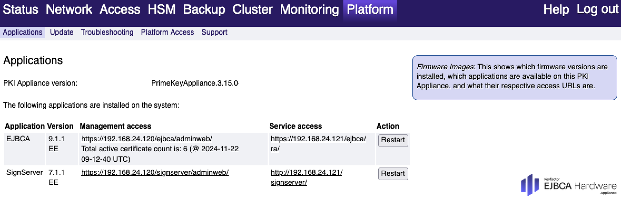The width and height of the screenshot is (621, 199).
Task: Go to the Access tab
Action: click(x=120, y=9)
